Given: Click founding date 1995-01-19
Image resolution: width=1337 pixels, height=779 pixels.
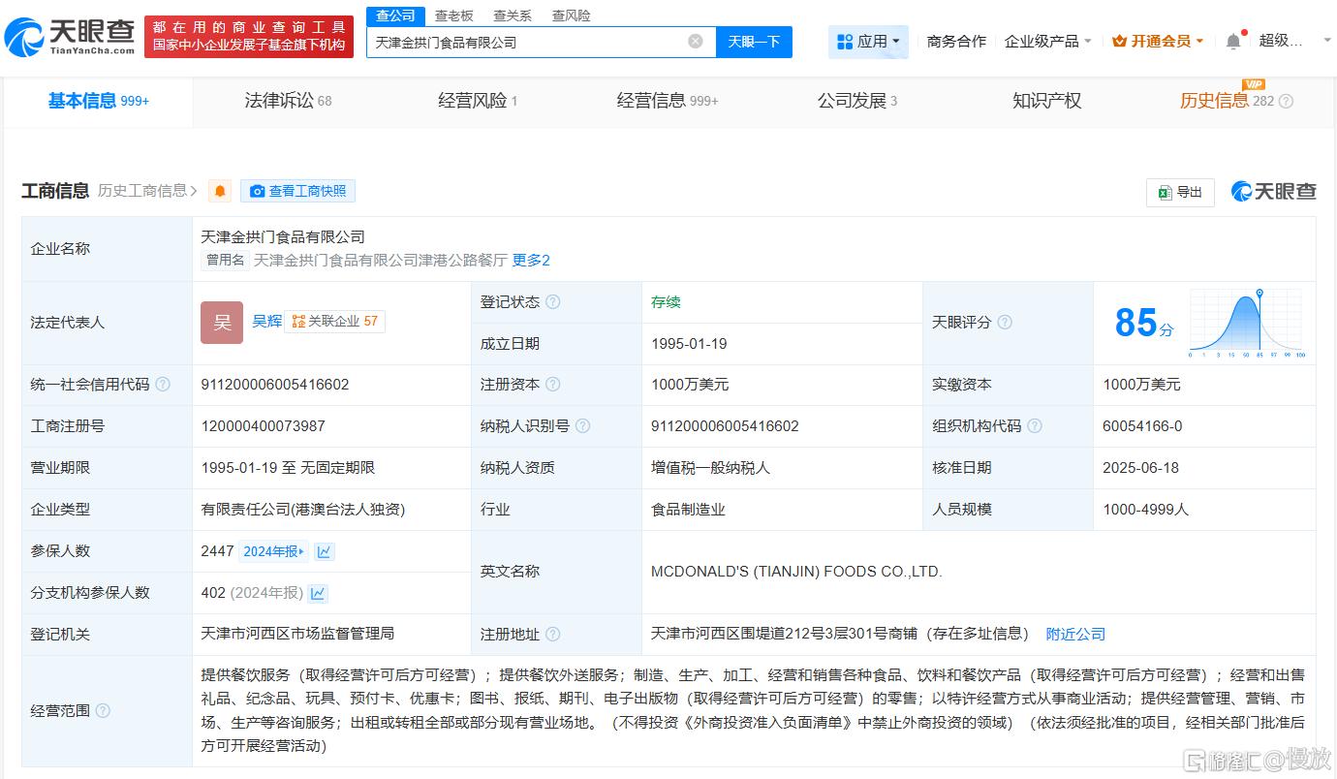Looking at the screenshot, I should [x=689, y=343].
